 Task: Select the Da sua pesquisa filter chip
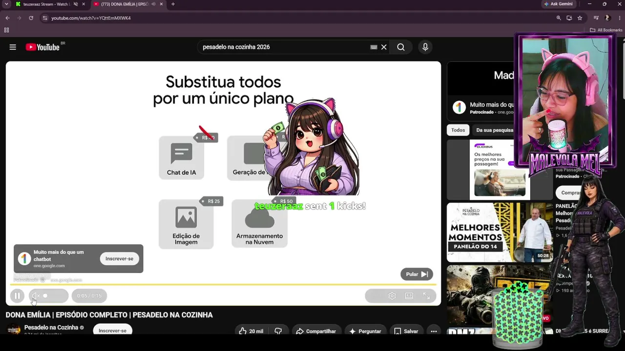[x=494, y=130]
